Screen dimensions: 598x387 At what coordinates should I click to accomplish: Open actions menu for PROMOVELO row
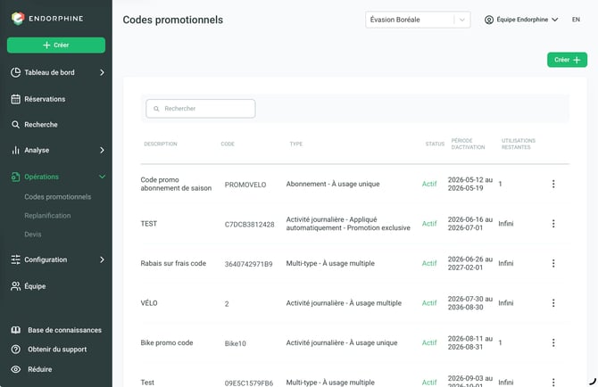point(553,184)
